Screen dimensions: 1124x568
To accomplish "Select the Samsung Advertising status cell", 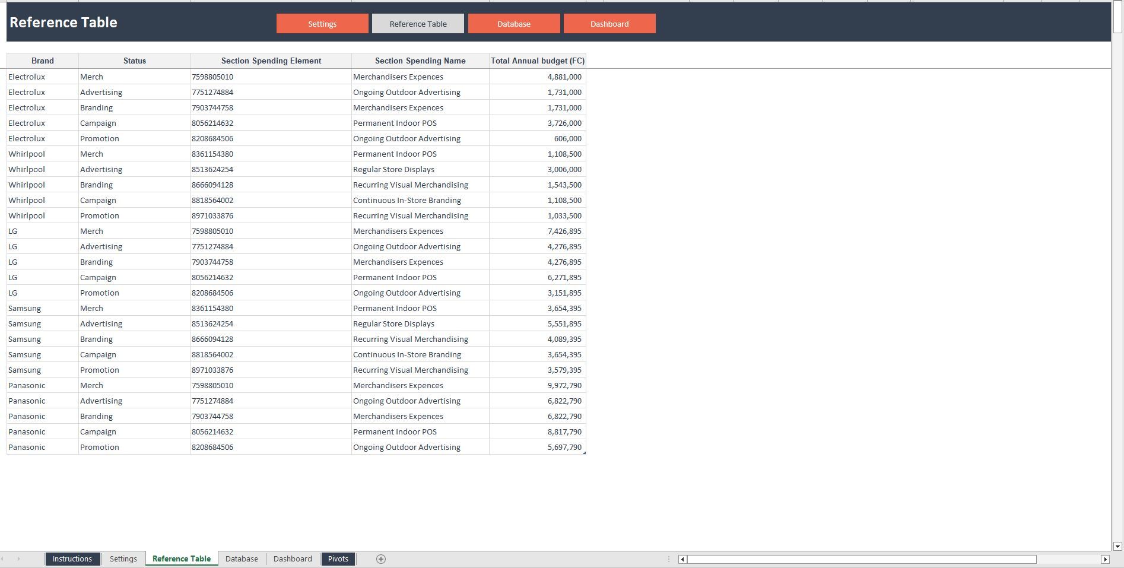I will point(135,323).
